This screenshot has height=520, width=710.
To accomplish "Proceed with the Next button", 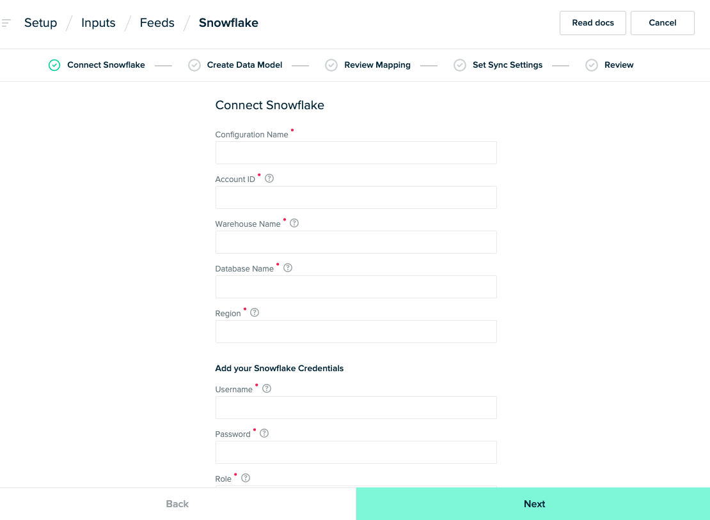I will point(533,504).
